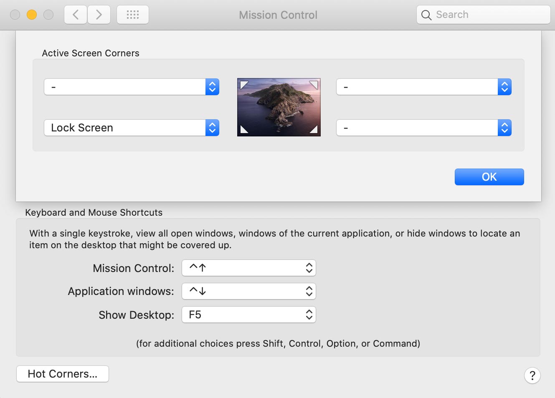Open help with the question mark button
The image size is (555, 398).
pos(532,375)
